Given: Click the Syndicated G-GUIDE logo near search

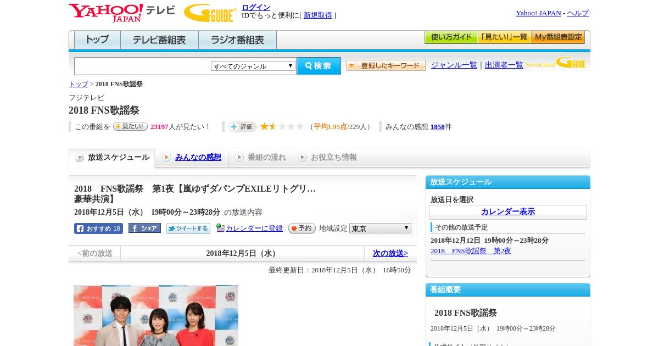Looking at the screenshot, I should coord(556,63).
